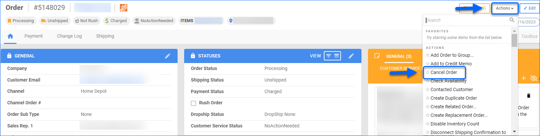Open the Shipping tab
Viewport: 540px width, 136px height.
click(105, 36)
